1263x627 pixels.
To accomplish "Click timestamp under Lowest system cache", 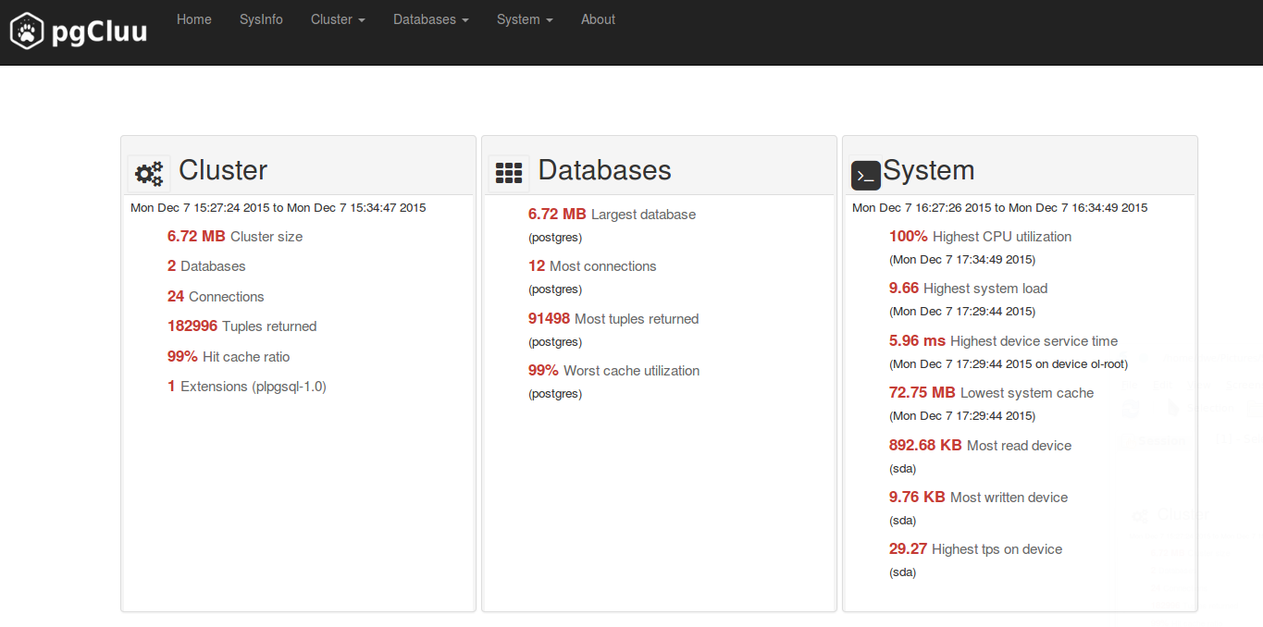I will [x=962, y=416].
